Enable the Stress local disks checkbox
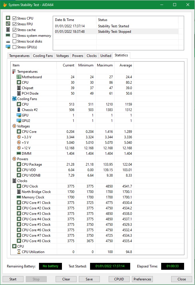This screenshot has height=285, width=195. [x=15, y=41]
